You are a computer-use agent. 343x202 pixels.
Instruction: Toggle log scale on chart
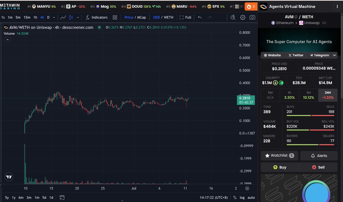coord(242,197)
